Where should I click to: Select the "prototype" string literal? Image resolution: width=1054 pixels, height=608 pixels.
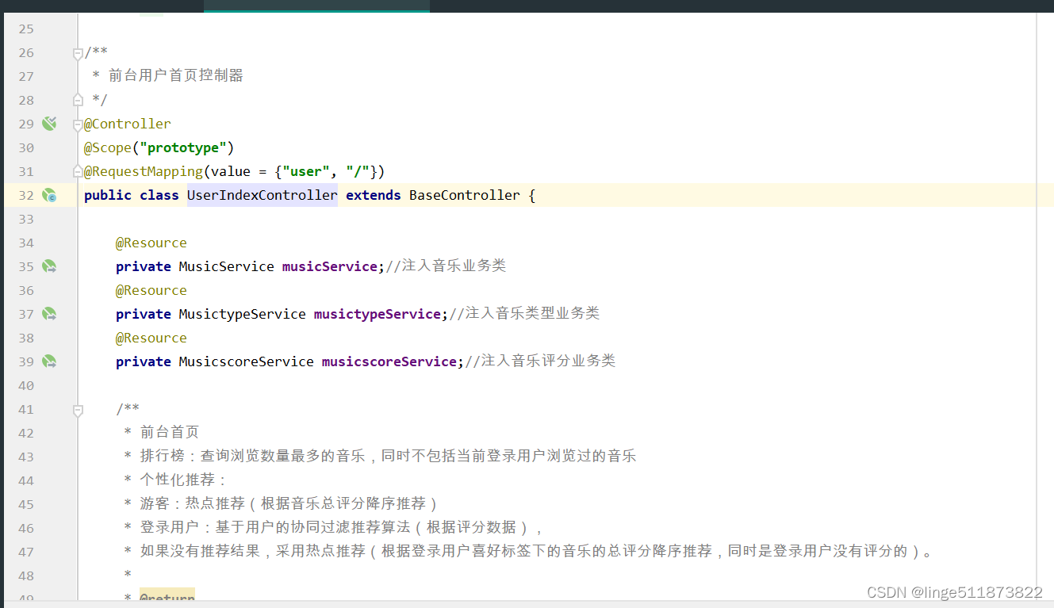(x=183, y=147)
